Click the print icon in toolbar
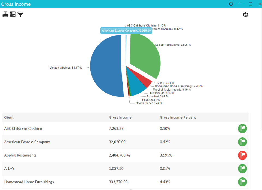 click(5, 14)
